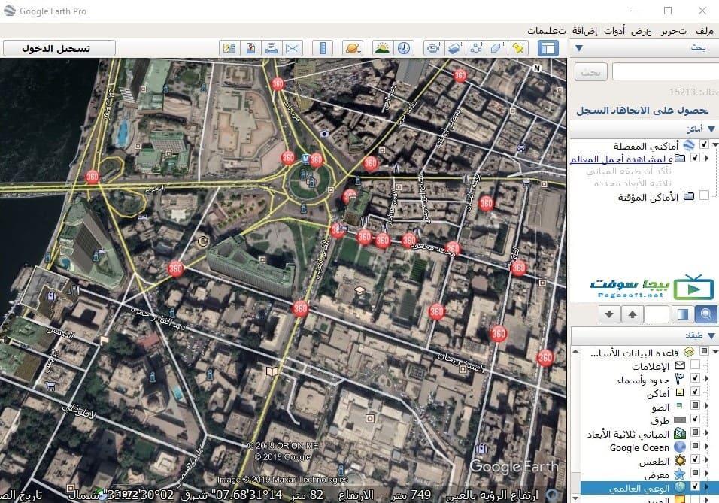Open the ملف file menu

704,31
